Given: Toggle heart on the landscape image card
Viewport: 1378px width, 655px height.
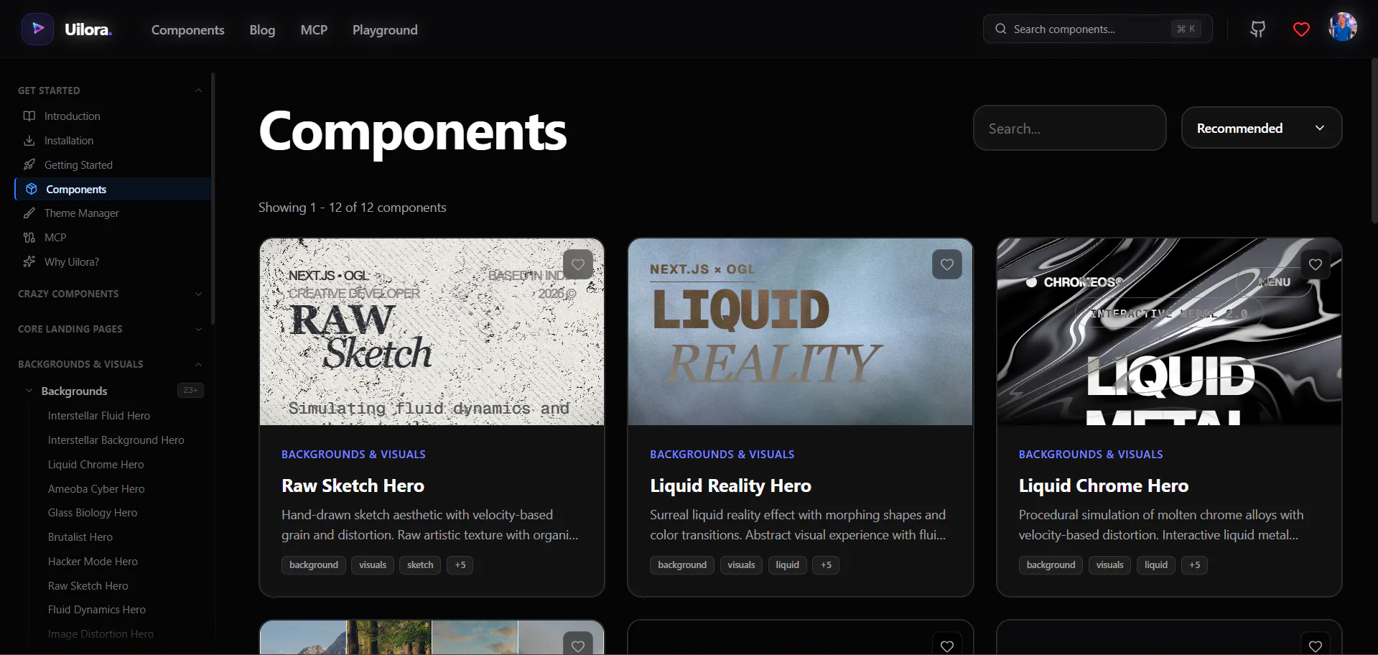Looking at the screenshot, I should tap(578, 645).
